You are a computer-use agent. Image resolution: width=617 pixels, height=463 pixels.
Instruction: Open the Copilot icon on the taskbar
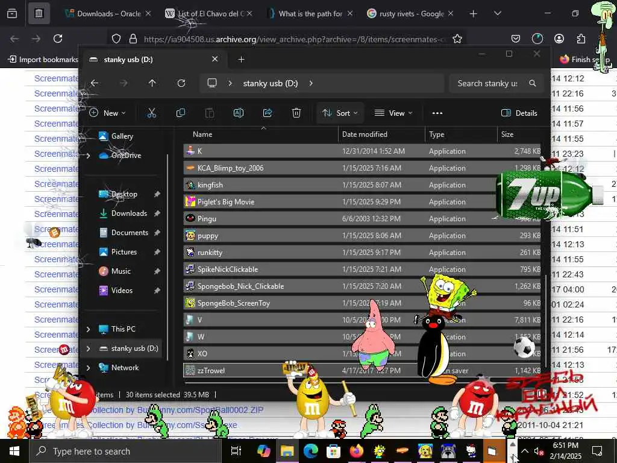coord(264,451)
